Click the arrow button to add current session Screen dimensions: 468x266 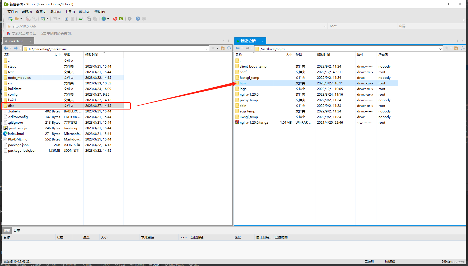8,33
